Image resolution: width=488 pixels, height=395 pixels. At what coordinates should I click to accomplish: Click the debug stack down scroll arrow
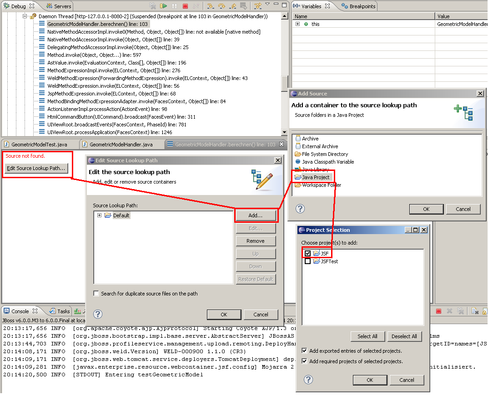(x=284, y=132)
